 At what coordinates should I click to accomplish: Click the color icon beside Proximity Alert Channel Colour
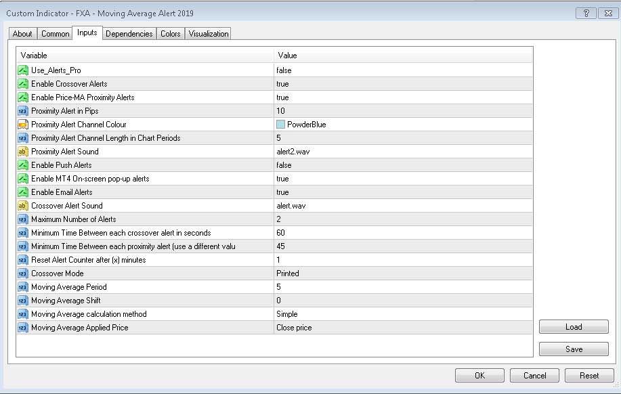click(23, 125)
